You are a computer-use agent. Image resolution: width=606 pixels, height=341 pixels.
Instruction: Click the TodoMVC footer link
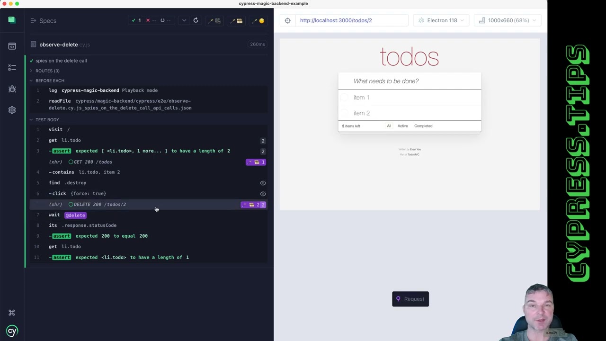coord(413,154)
